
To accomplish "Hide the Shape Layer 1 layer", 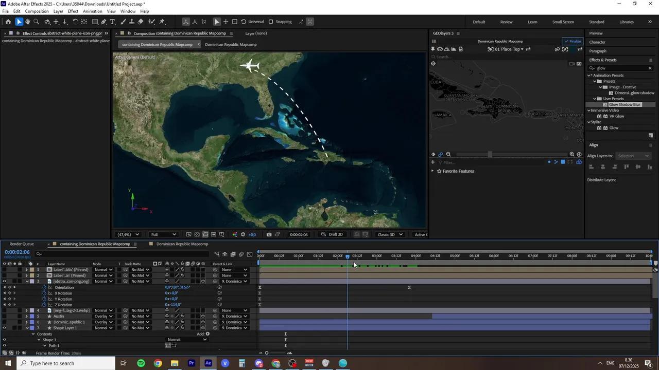I will tap(4, 328).
